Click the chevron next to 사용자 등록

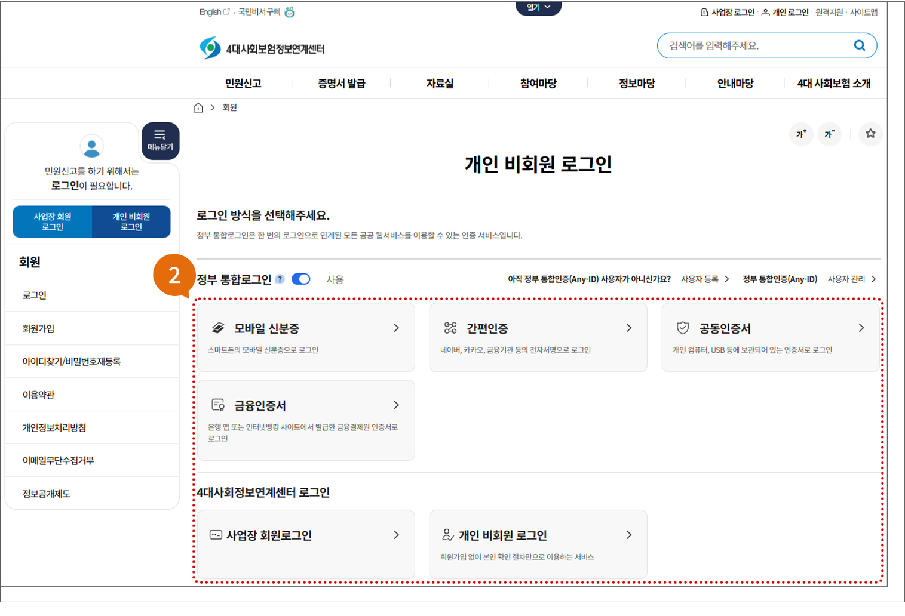727,279
